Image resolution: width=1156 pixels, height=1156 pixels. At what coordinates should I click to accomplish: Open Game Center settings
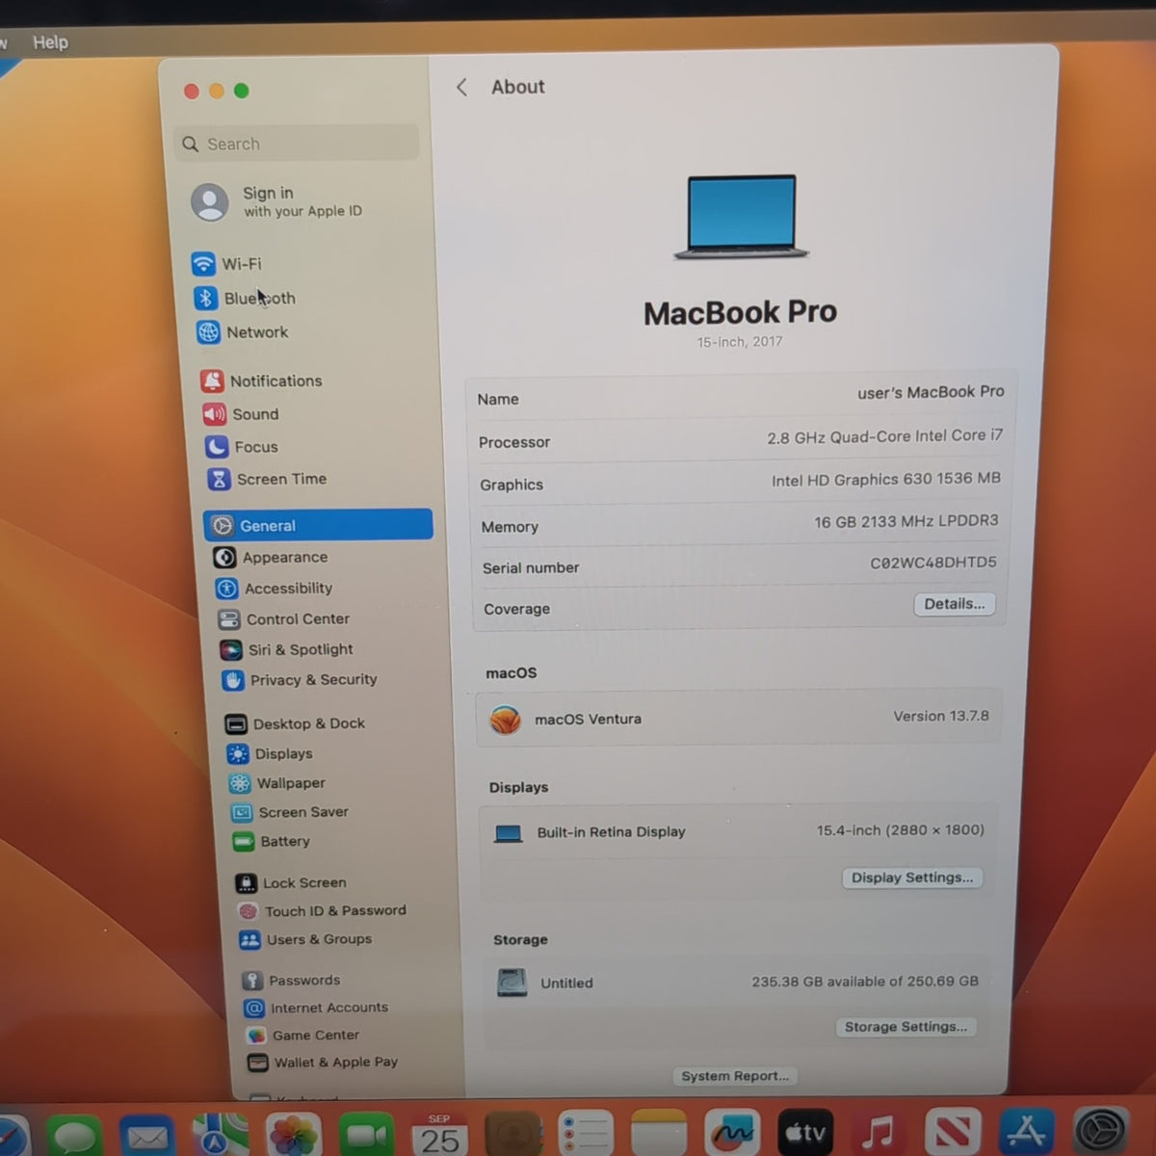[302, 1035]
